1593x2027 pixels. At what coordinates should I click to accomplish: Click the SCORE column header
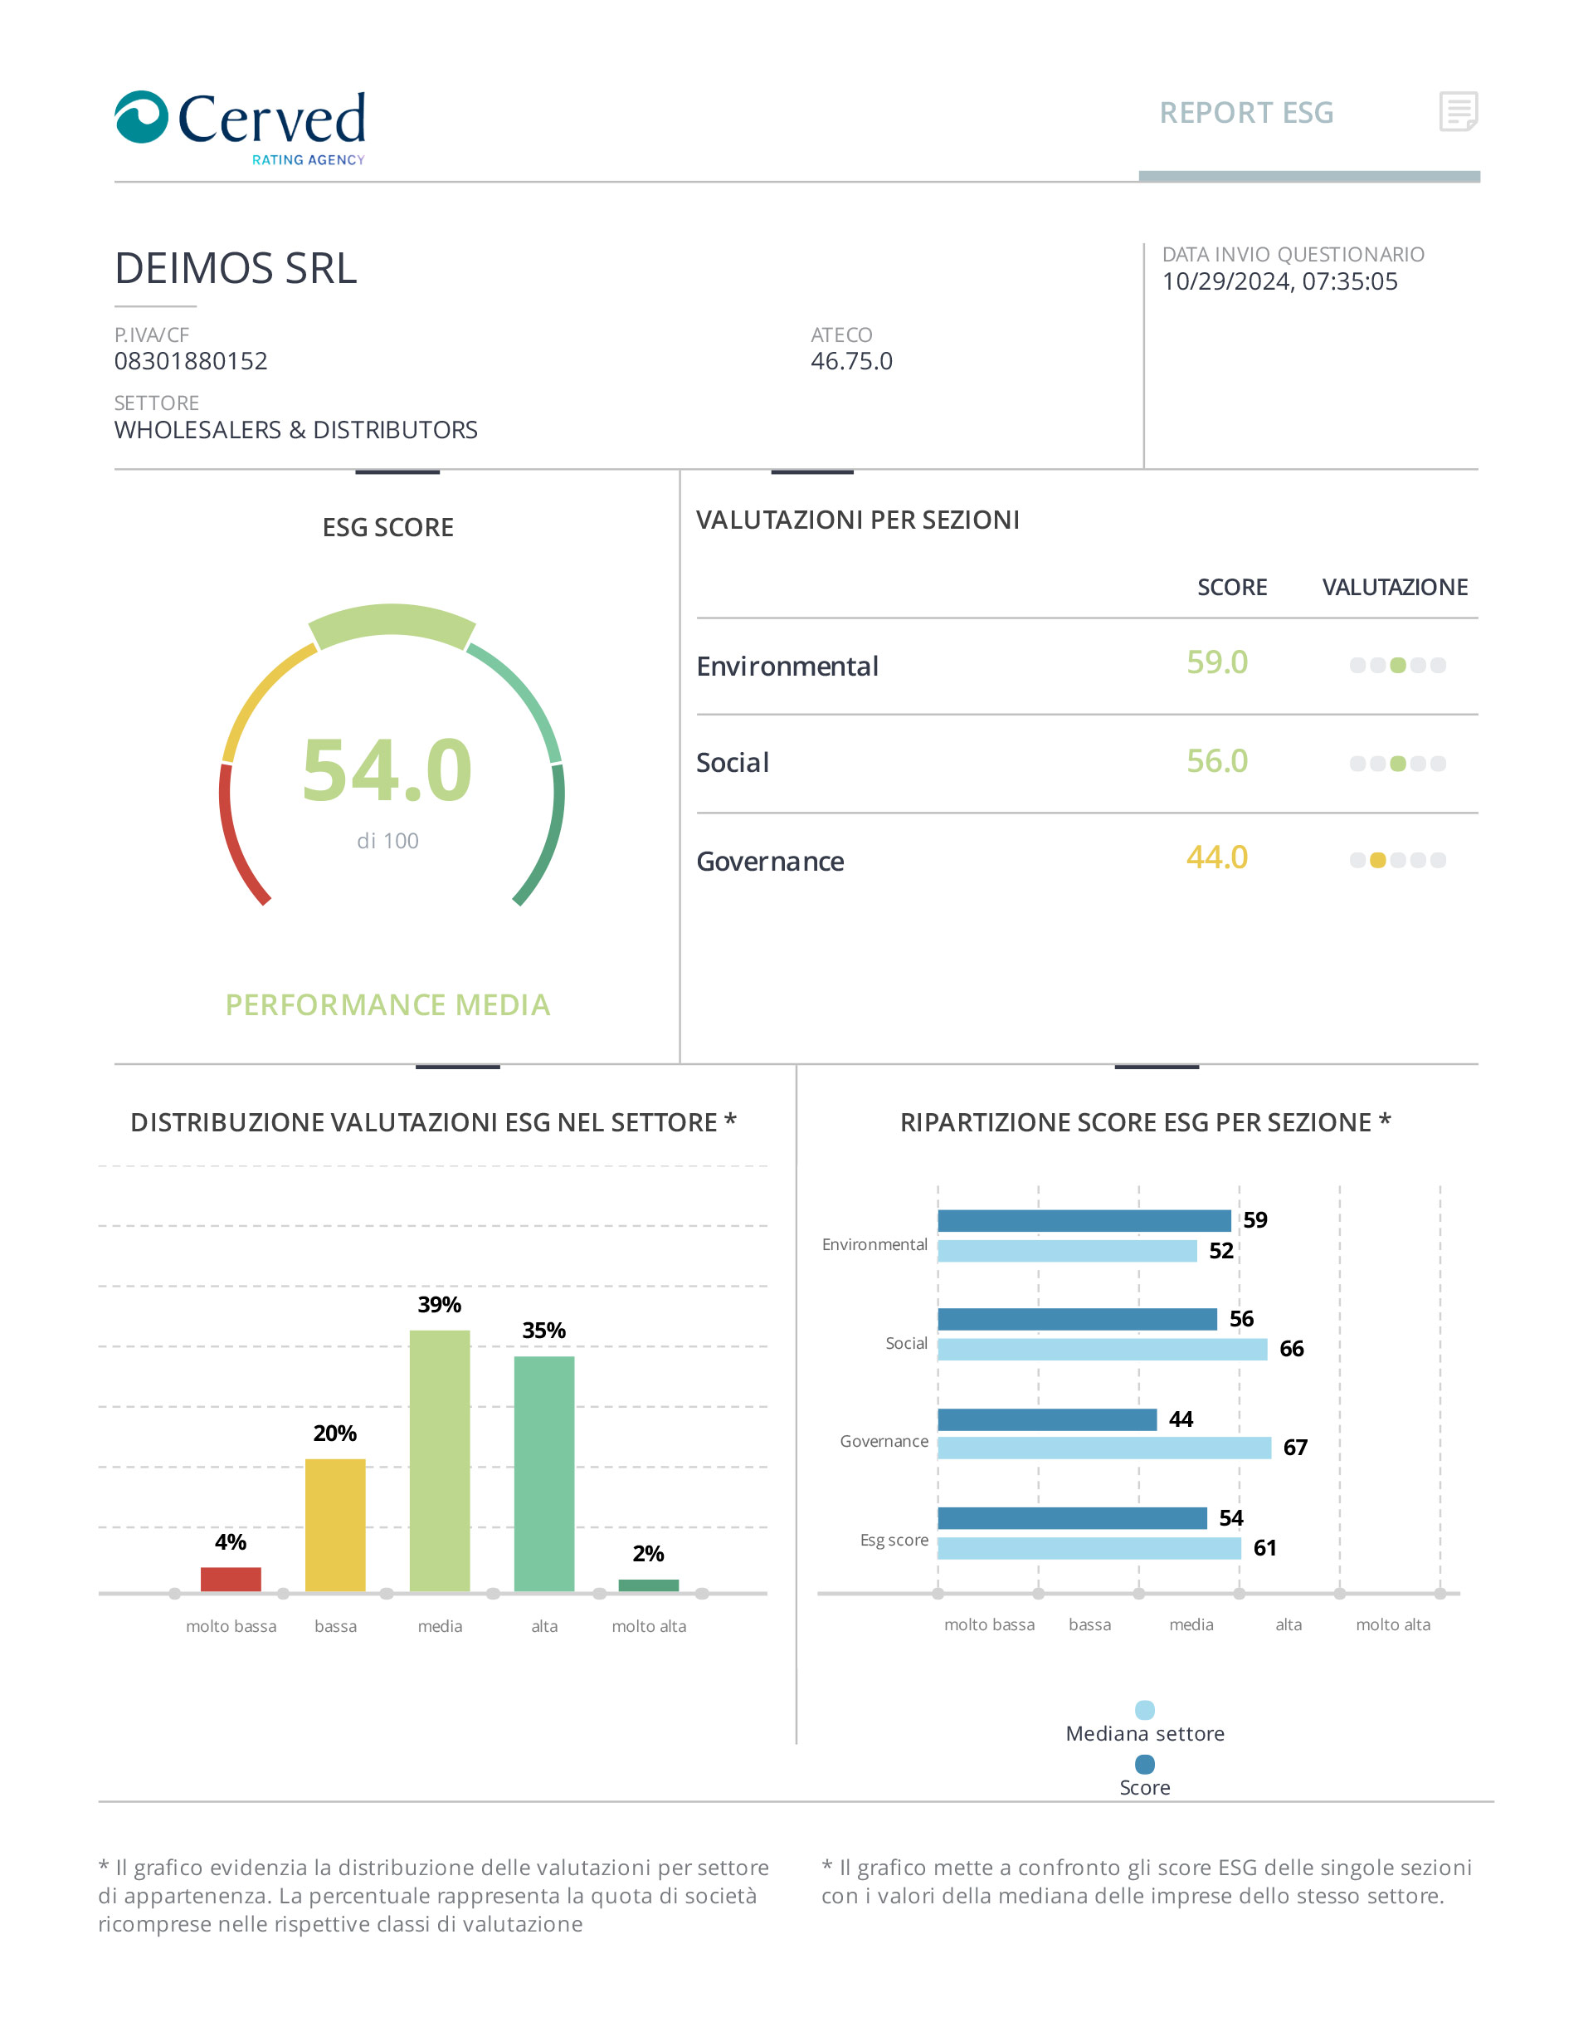pyautogui.click(x=1232, y=587)
